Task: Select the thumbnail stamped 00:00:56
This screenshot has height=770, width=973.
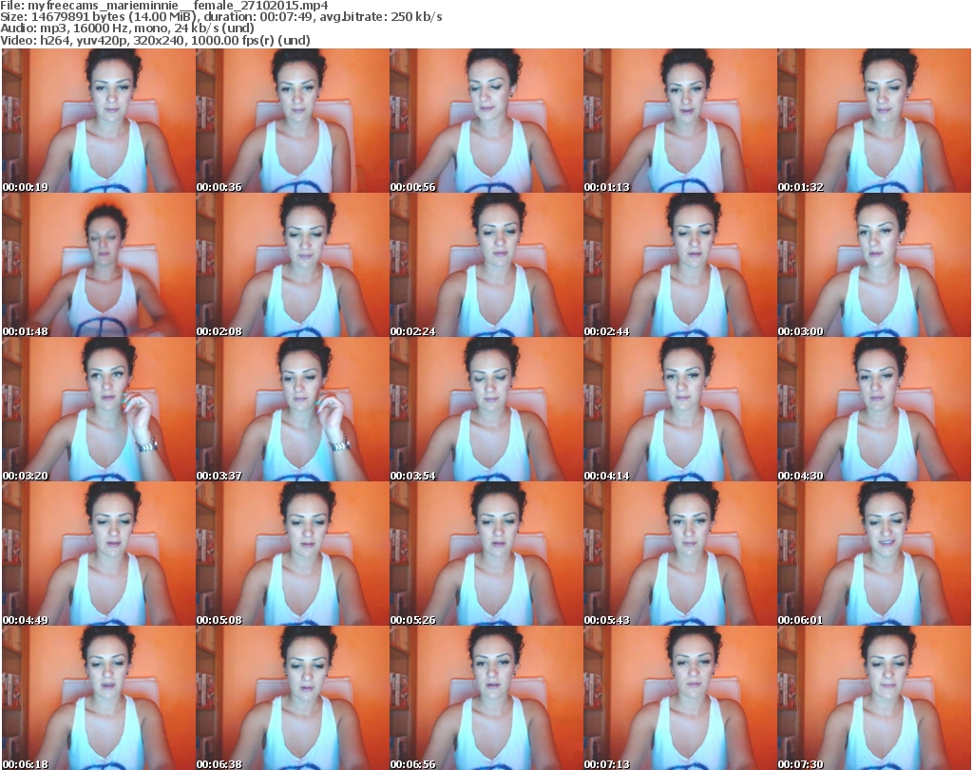Action: (x=486, y=121)
